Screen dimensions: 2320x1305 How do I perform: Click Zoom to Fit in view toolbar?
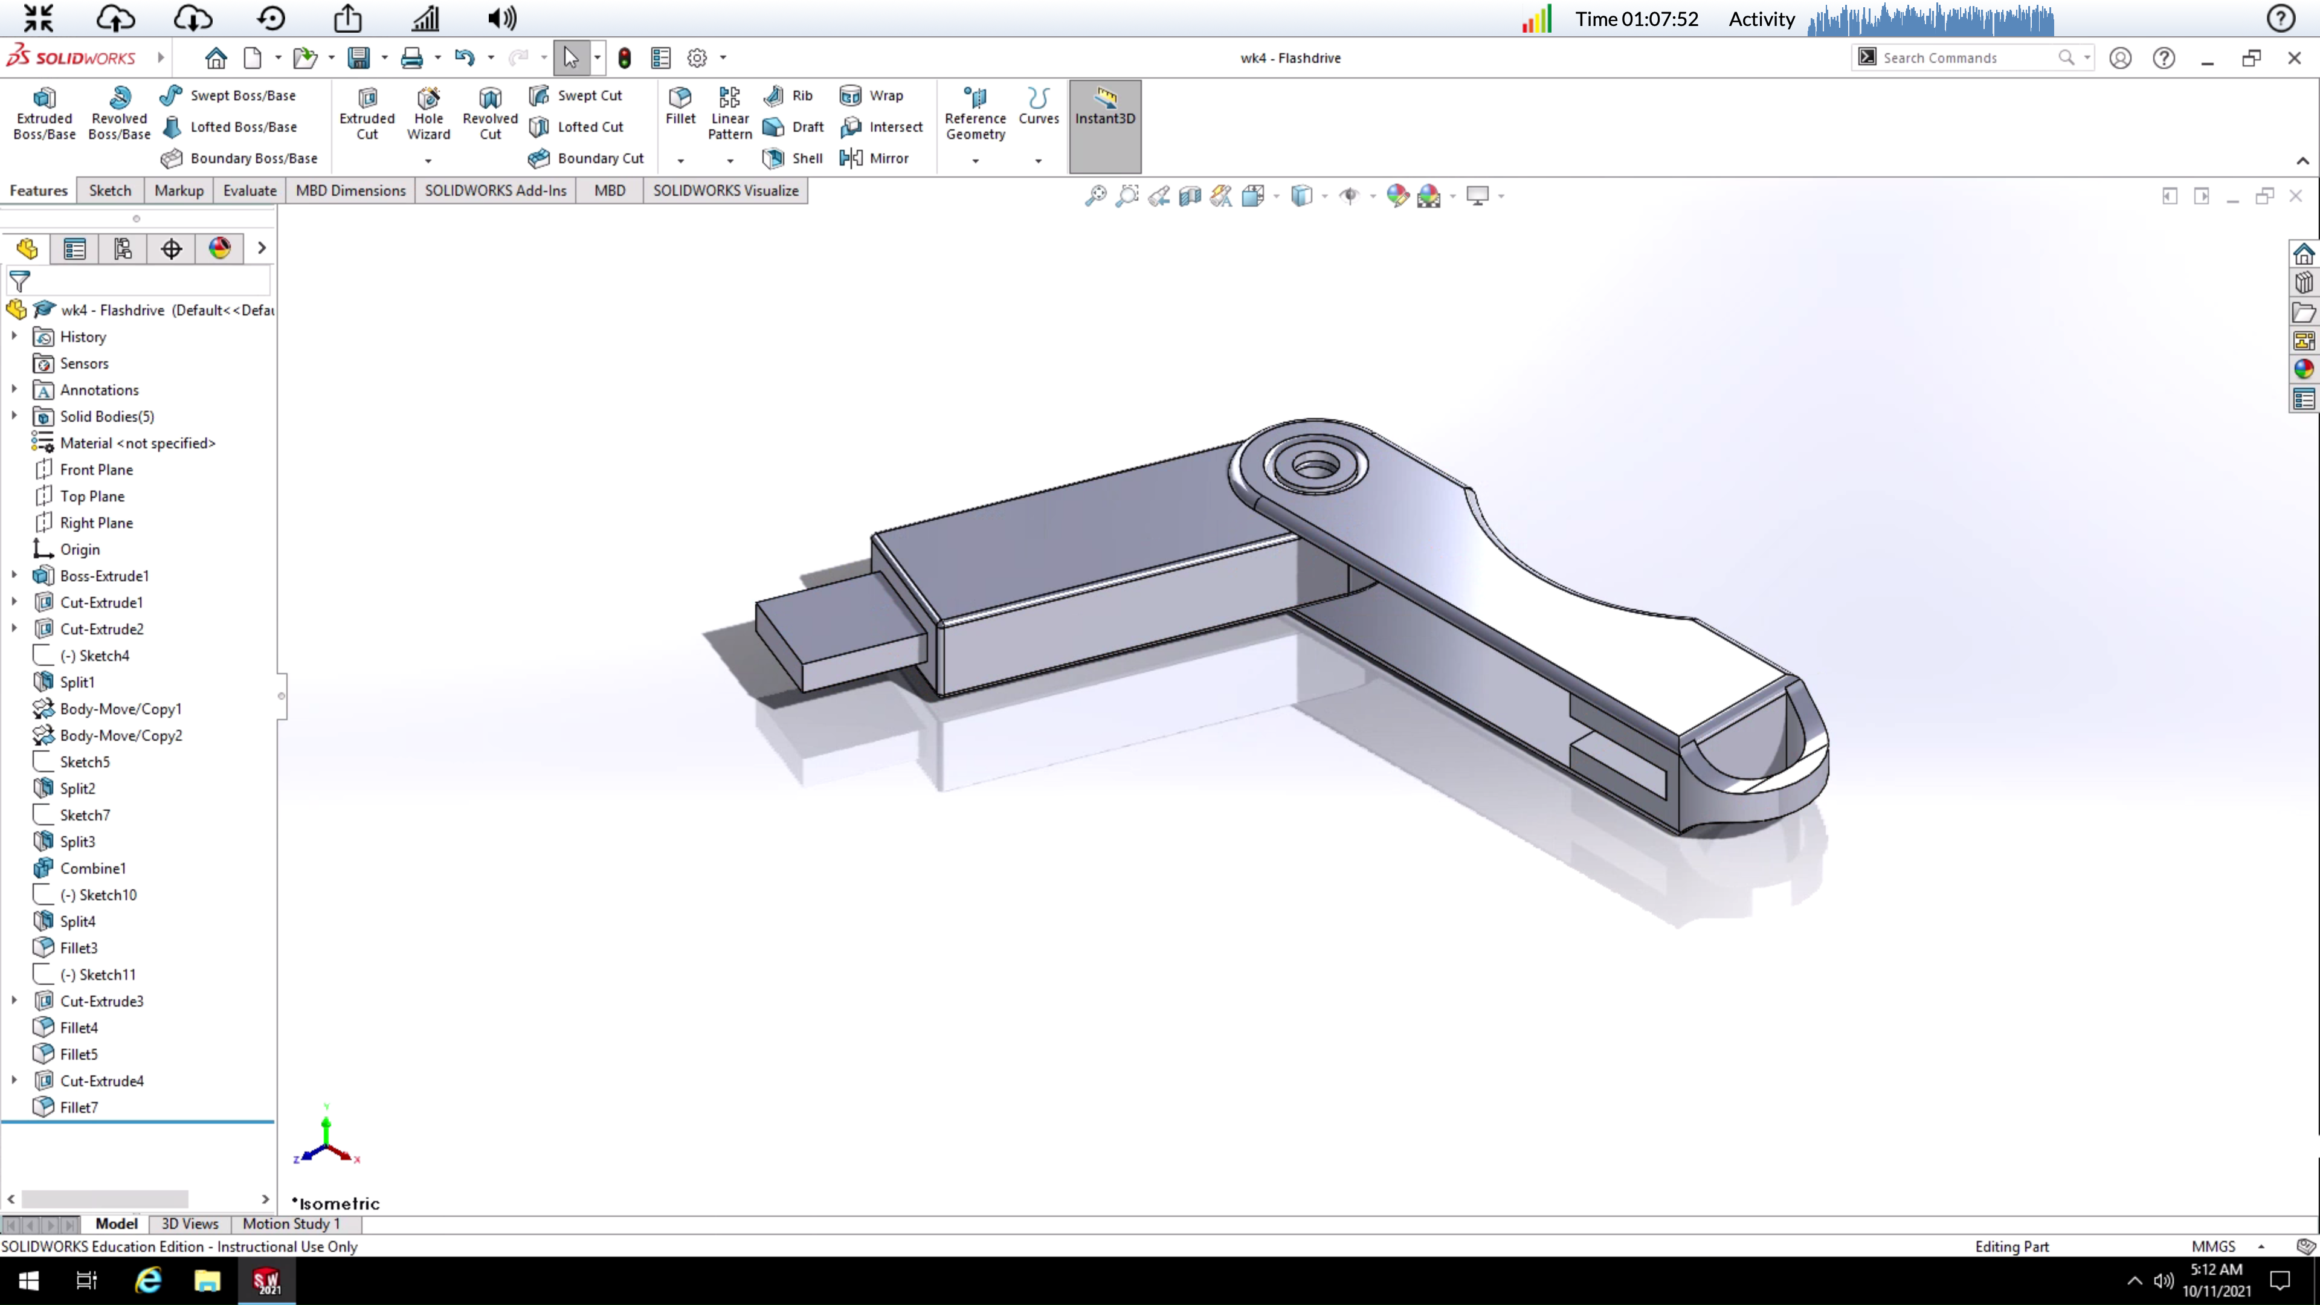(1095, 195)
